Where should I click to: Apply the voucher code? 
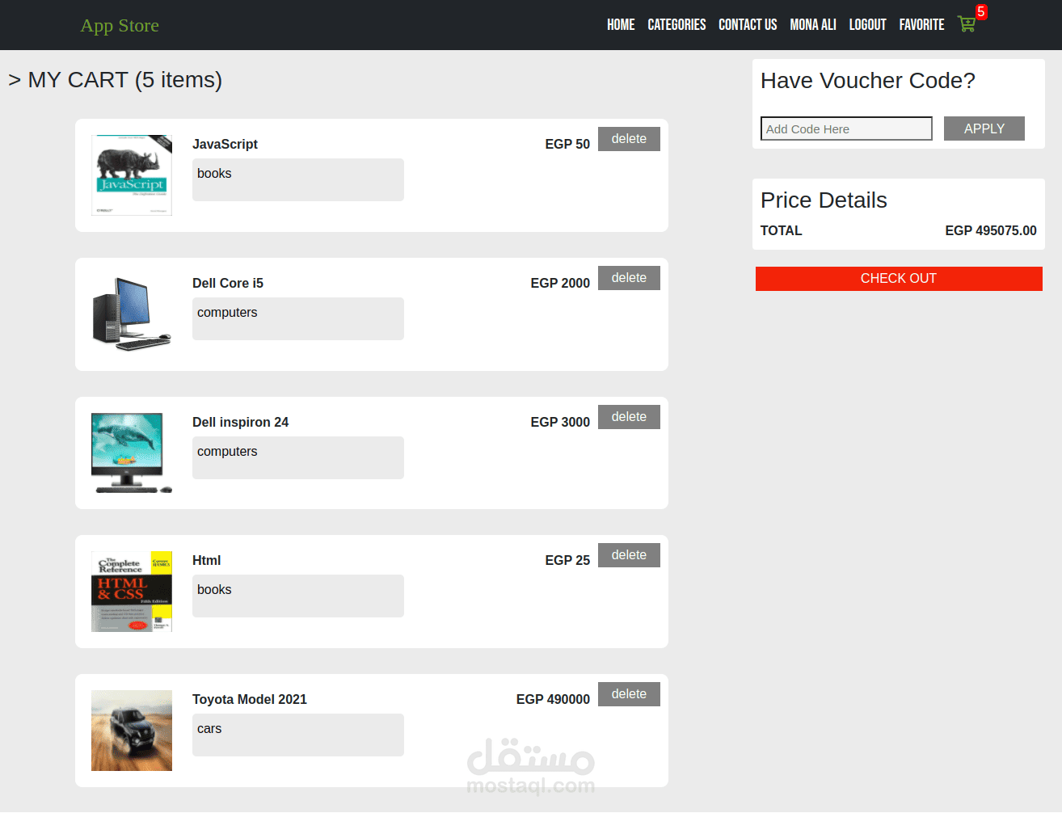984,128
